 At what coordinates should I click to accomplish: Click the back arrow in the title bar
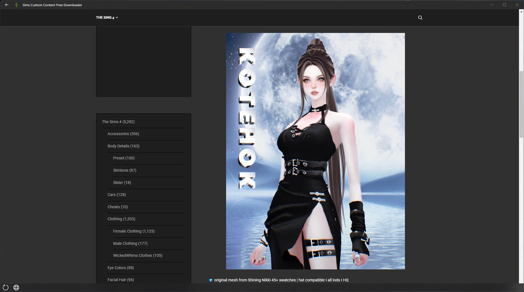point(7,5)
